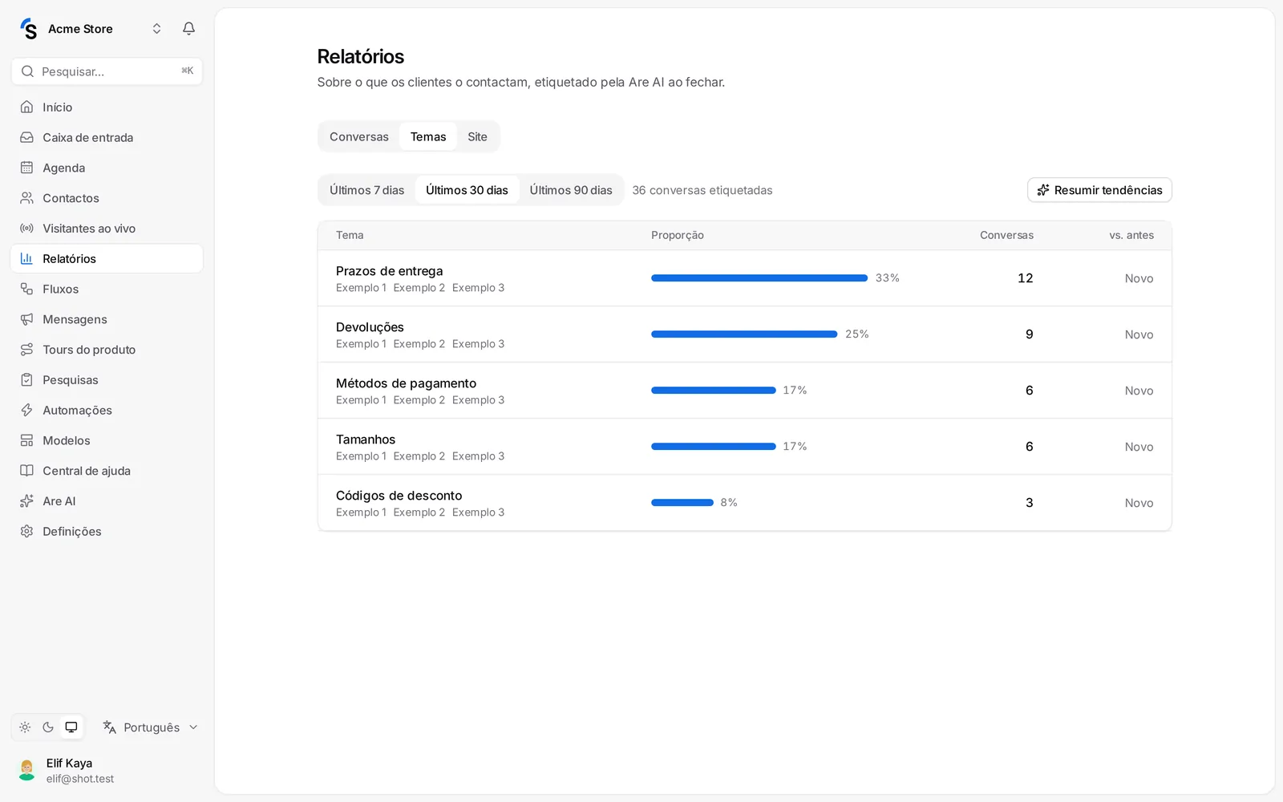
Task: Open Caixa de entrada inbox icon
Action: click(x=26, y=137)
